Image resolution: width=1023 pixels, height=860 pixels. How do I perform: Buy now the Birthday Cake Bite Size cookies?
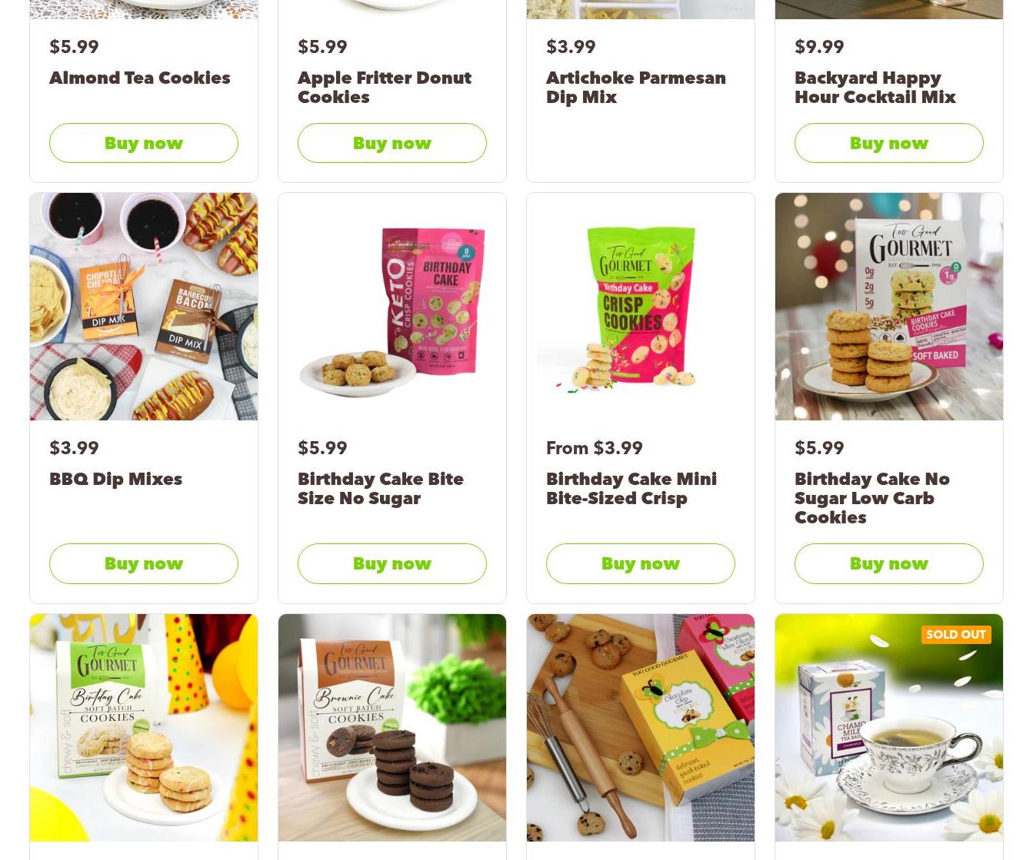tap(392, 563)
